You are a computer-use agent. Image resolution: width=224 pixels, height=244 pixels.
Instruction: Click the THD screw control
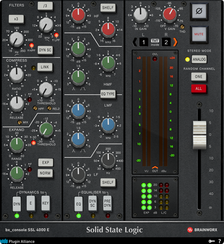click(182, 27)
